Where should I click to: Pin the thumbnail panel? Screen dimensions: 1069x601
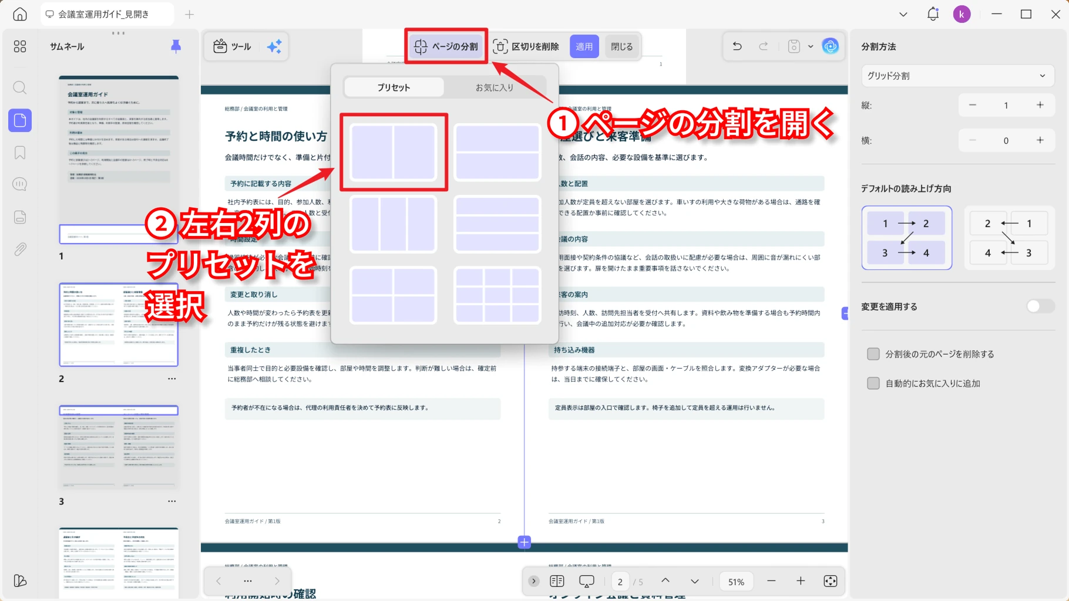click(176, 46)
